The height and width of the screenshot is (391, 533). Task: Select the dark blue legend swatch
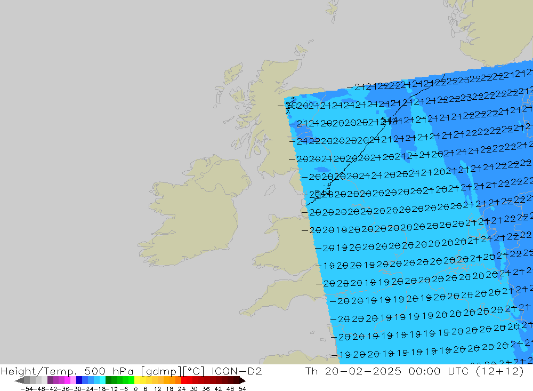pos(79,380)
